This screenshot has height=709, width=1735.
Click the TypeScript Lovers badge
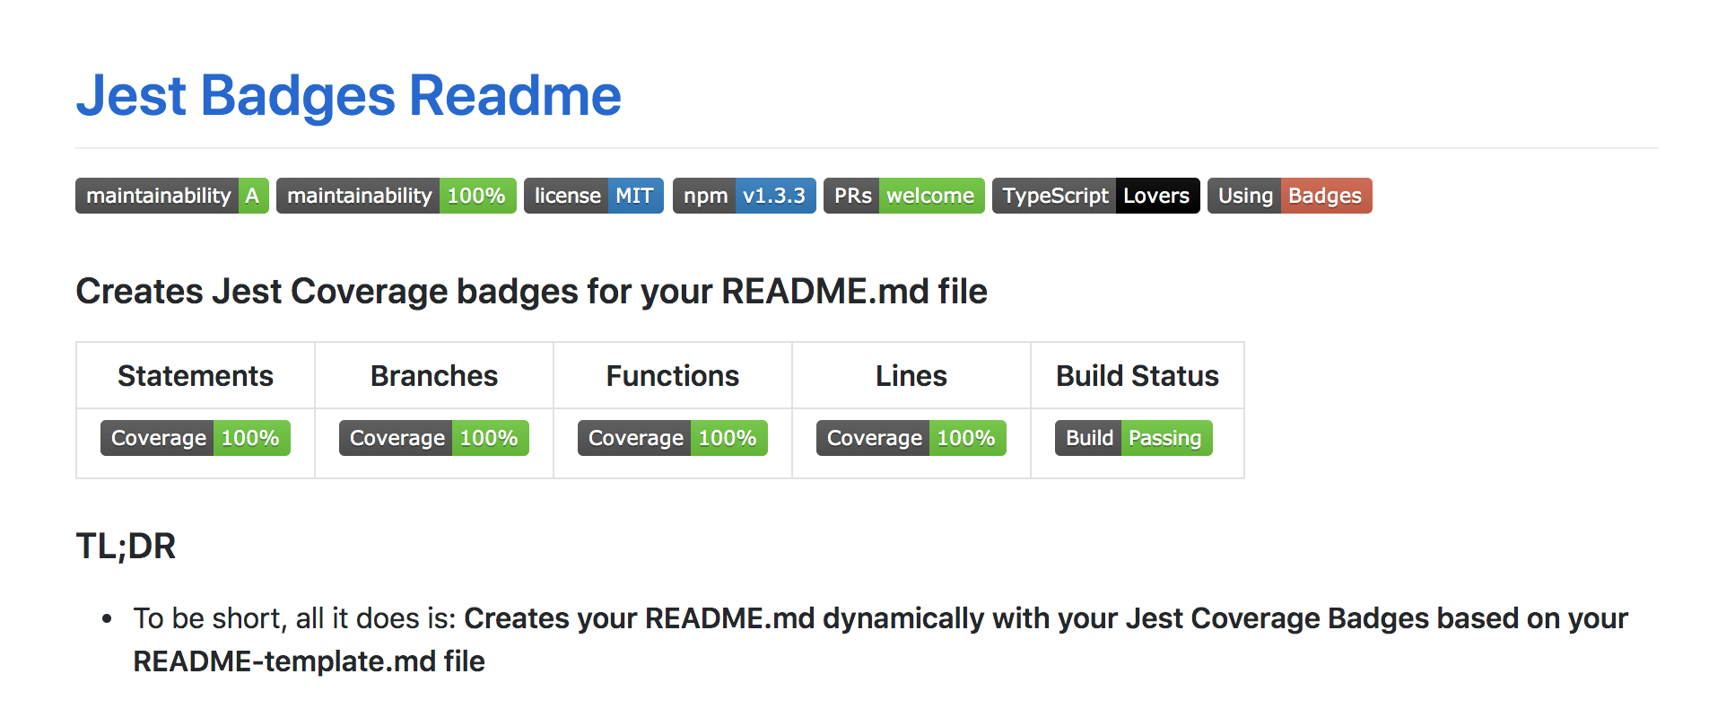coord(1096,196)
